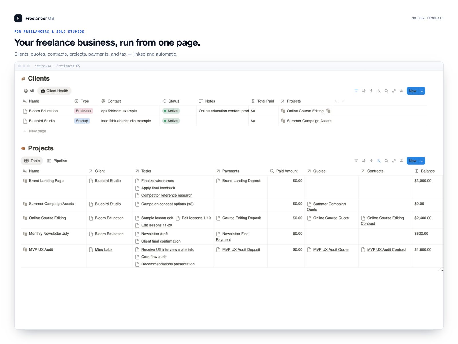458x344 pixels.
Task: Open view settings icon in Clients toolbar
Action: [x=401, y=91]
